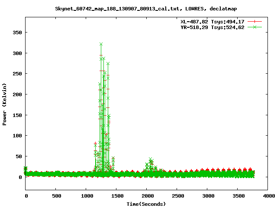Click x-axis tick label 500

click(x=57, y=196)
